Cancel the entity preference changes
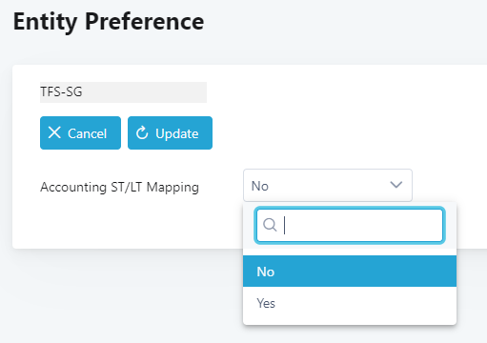The height and width of the screenshot is (343, 487). click(80, 132)
